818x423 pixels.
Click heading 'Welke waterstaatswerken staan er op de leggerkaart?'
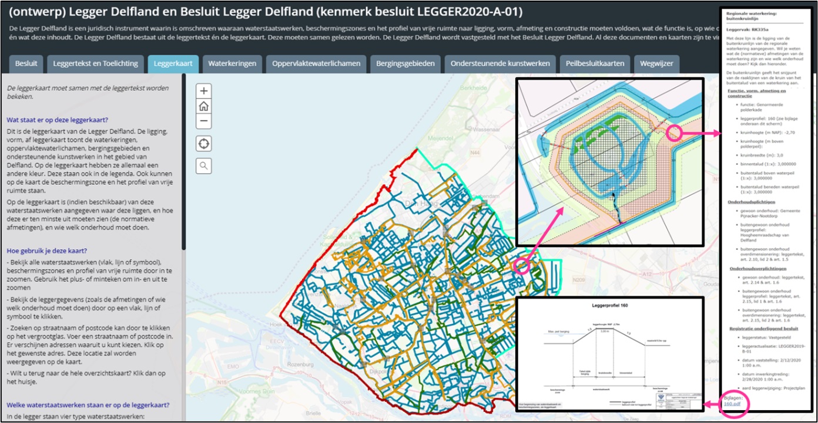(88, 405)
